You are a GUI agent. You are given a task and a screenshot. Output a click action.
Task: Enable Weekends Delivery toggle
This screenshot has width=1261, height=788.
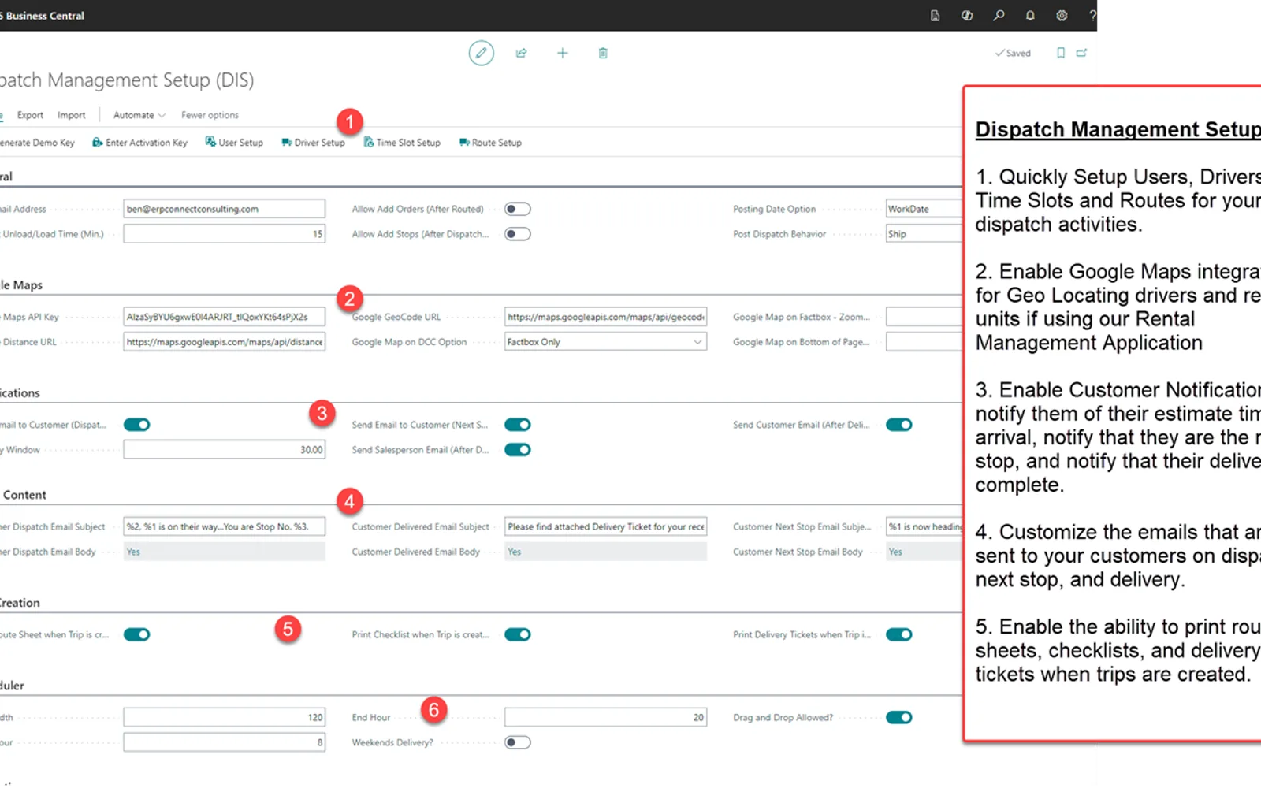click(x=518, y=742)
